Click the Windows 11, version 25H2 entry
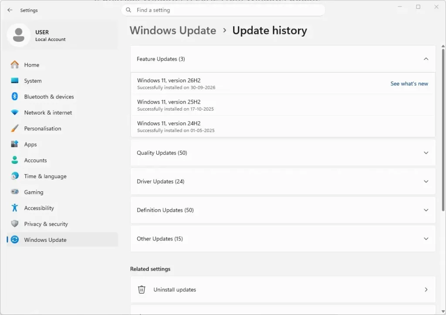 pos(283,105)
